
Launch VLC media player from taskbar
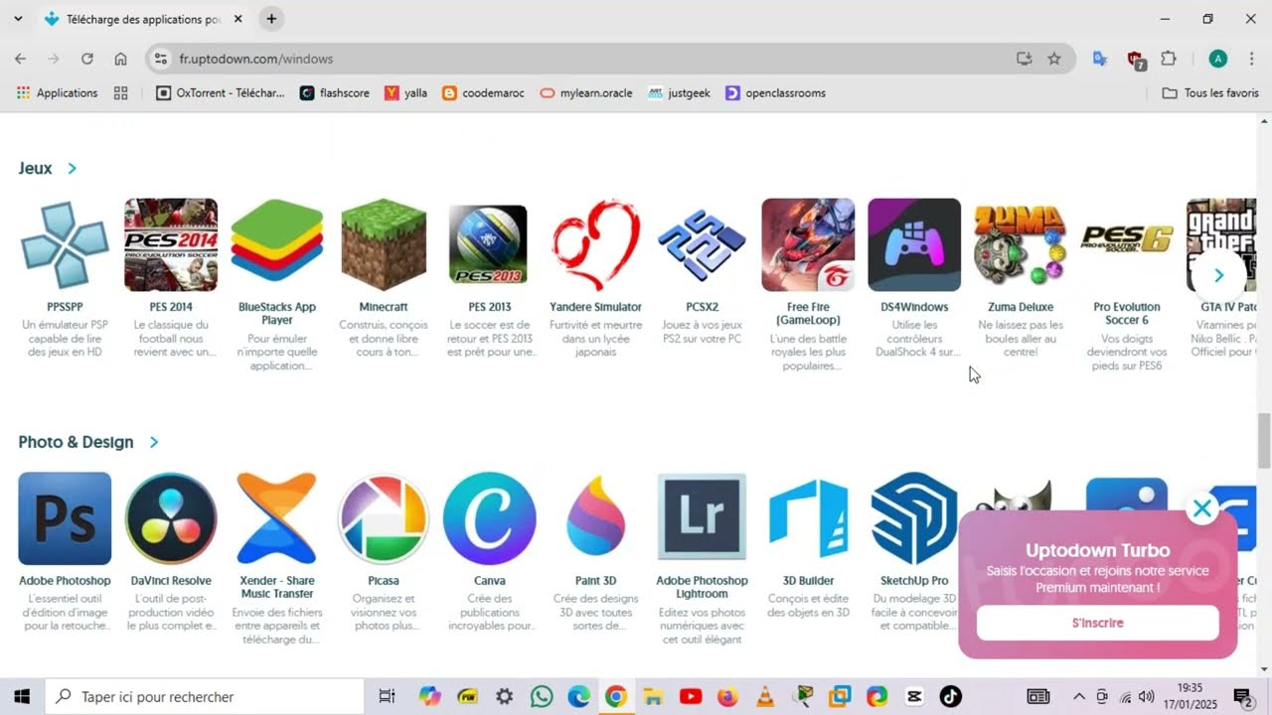(x=765, y=696)
